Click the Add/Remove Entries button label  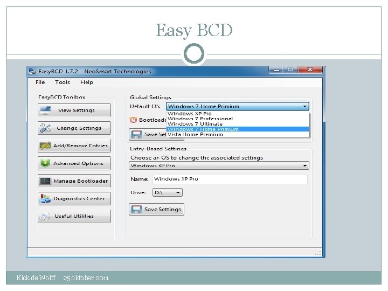tap(80, 145)
